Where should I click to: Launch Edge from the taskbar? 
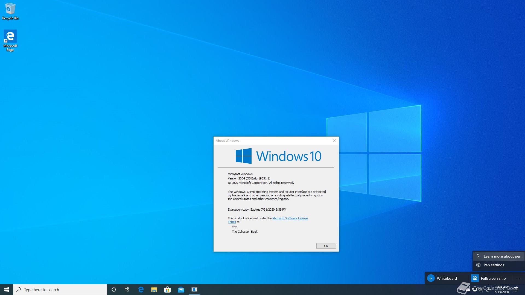[x=141, y=290]
